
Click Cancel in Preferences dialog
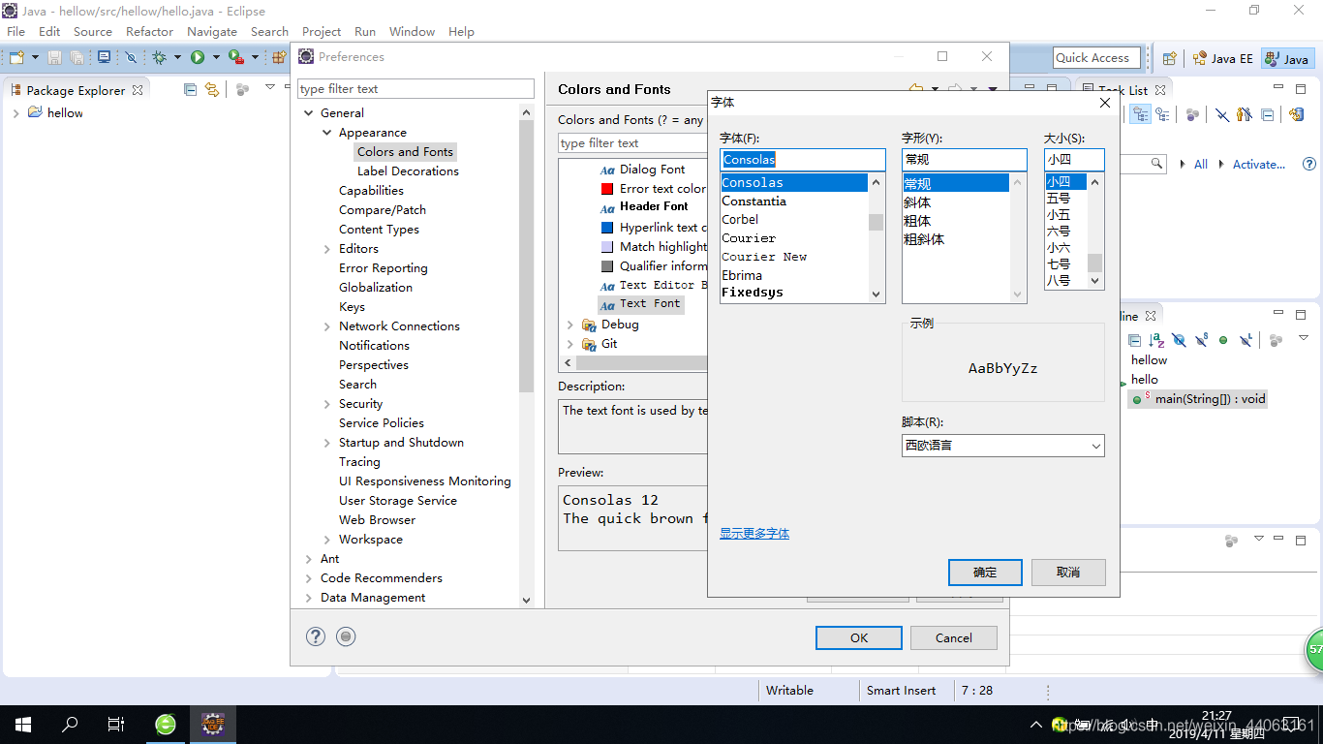point(954,637)
